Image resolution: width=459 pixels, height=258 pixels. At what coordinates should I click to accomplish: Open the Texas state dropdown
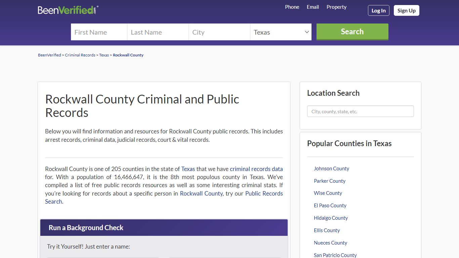(x=281, y=32)
